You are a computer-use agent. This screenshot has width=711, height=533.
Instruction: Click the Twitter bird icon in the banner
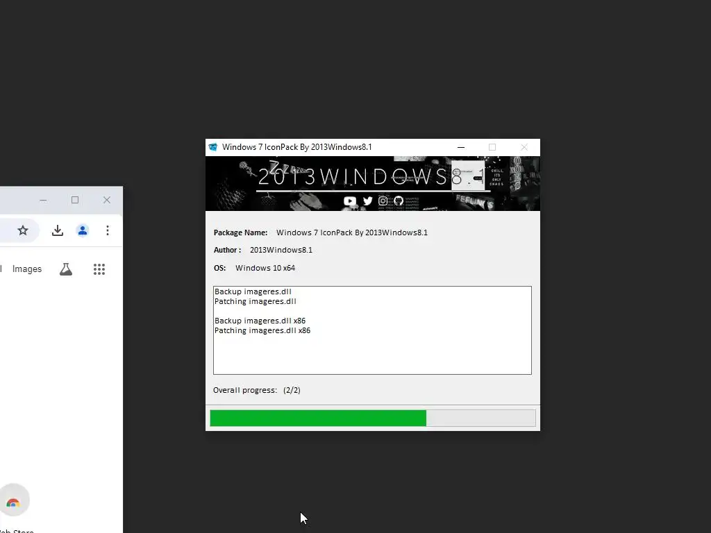point(368,201)
